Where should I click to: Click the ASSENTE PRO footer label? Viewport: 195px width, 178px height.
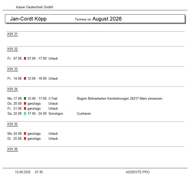137,172
